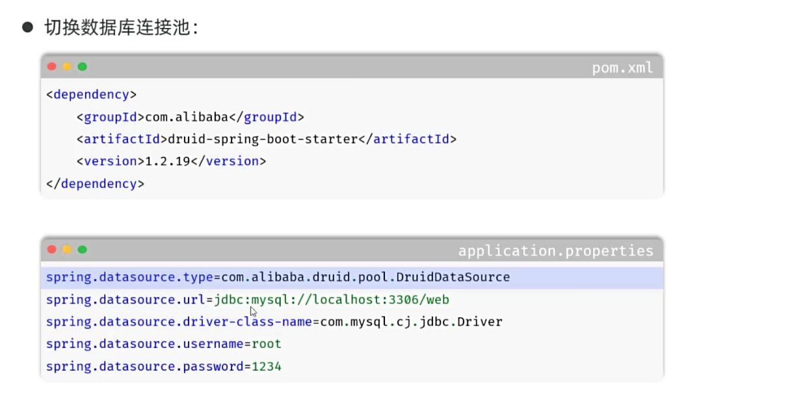This screenshot has height=398, width=794.
Task: Click the heading 切换数据库连接池
Action: coord(121,27)
